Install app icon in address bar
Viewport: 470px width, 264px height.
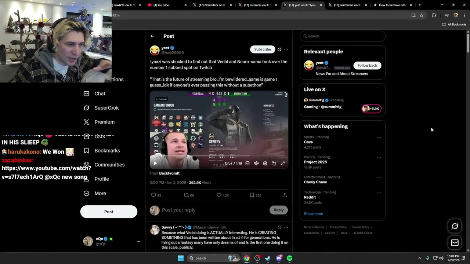pyautogui.click(x=413, y=15)
